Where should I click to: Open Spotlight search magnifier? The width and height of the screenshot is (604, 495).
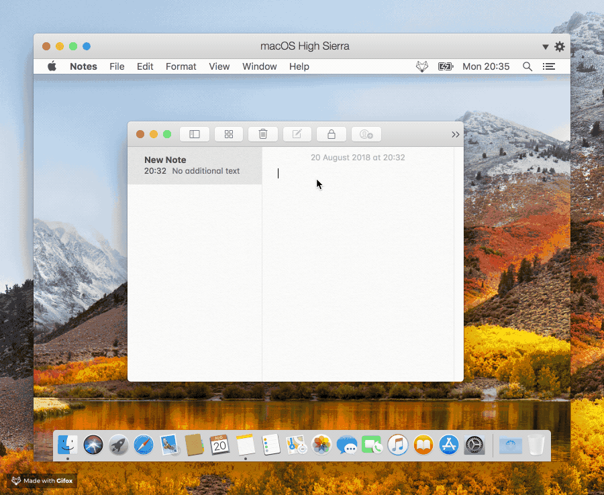[527, 66]
